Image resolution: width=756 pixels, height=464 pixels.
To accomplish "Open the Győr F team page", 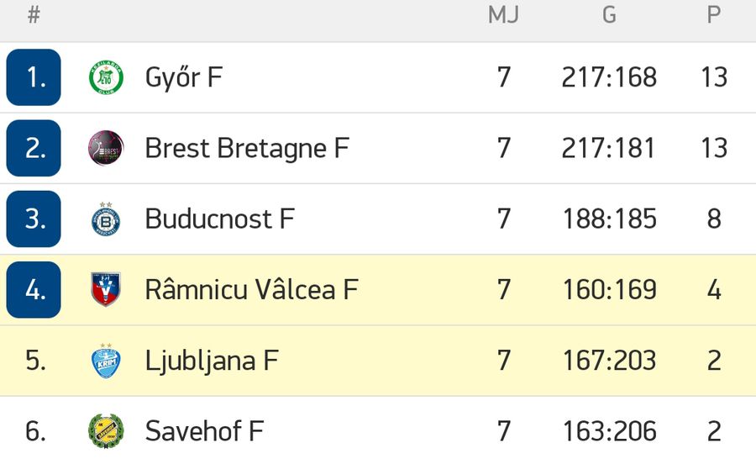I will (184, 77).
